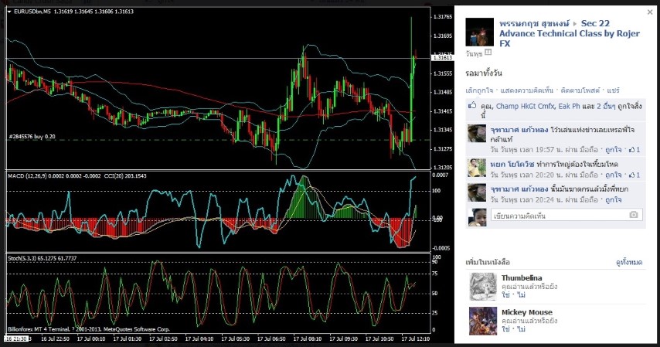Answer ใช่ for Mickey Mouse
The image size is (660, 347).
pos(505,329)
